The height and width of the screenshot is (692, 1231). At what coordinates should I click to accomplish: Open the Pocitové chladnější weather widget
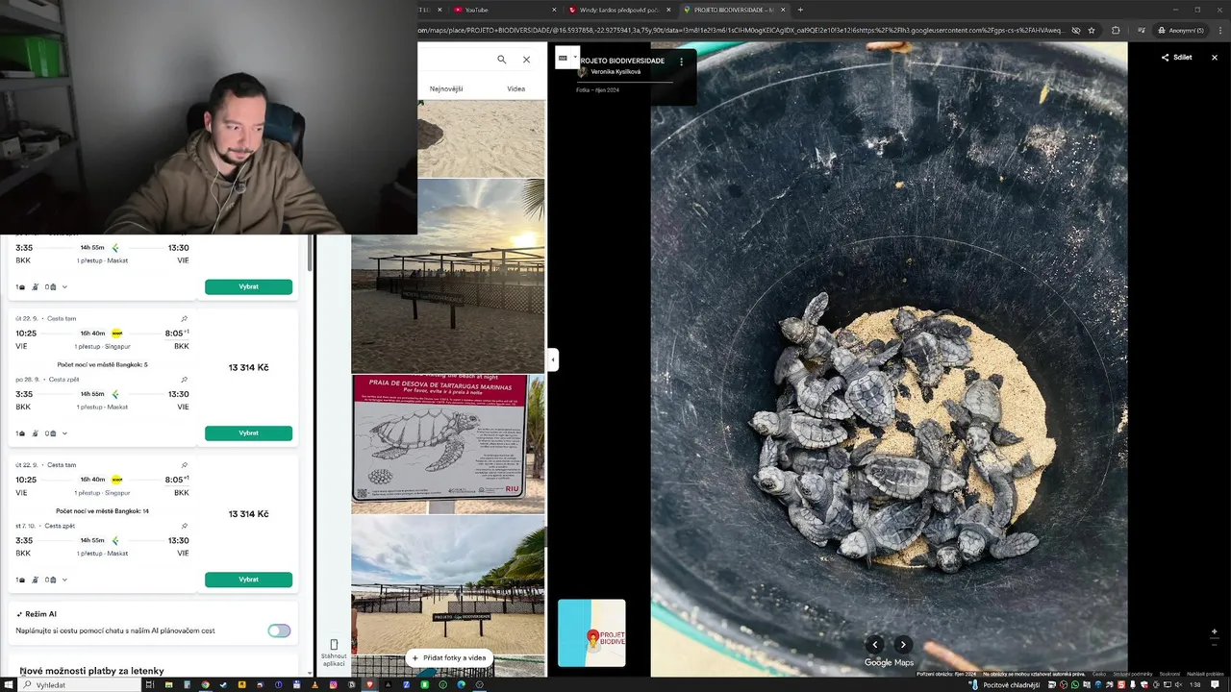click(x=1004, y=684)
